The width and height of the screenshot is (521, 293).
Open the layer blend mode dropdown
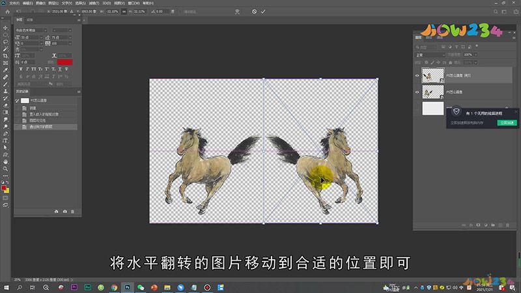(x=430, y=55)
